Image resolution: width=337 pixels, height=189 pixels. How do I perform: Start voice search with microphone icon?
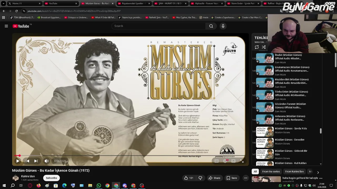pos(223,26)
